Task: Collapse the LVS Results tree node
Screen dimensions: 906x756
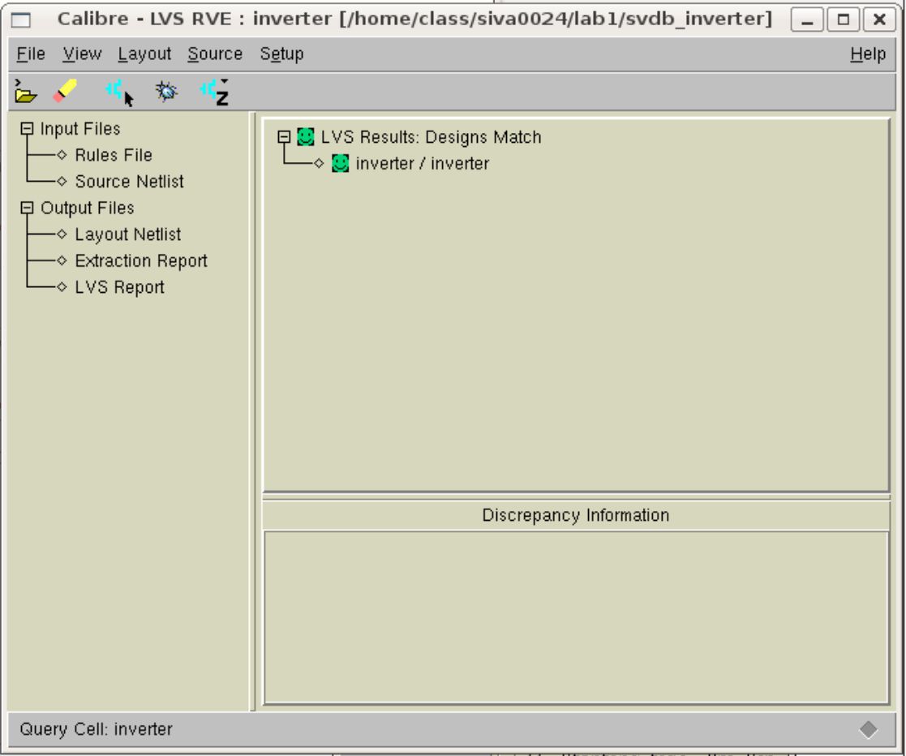Action: click(x=284, y=137)
